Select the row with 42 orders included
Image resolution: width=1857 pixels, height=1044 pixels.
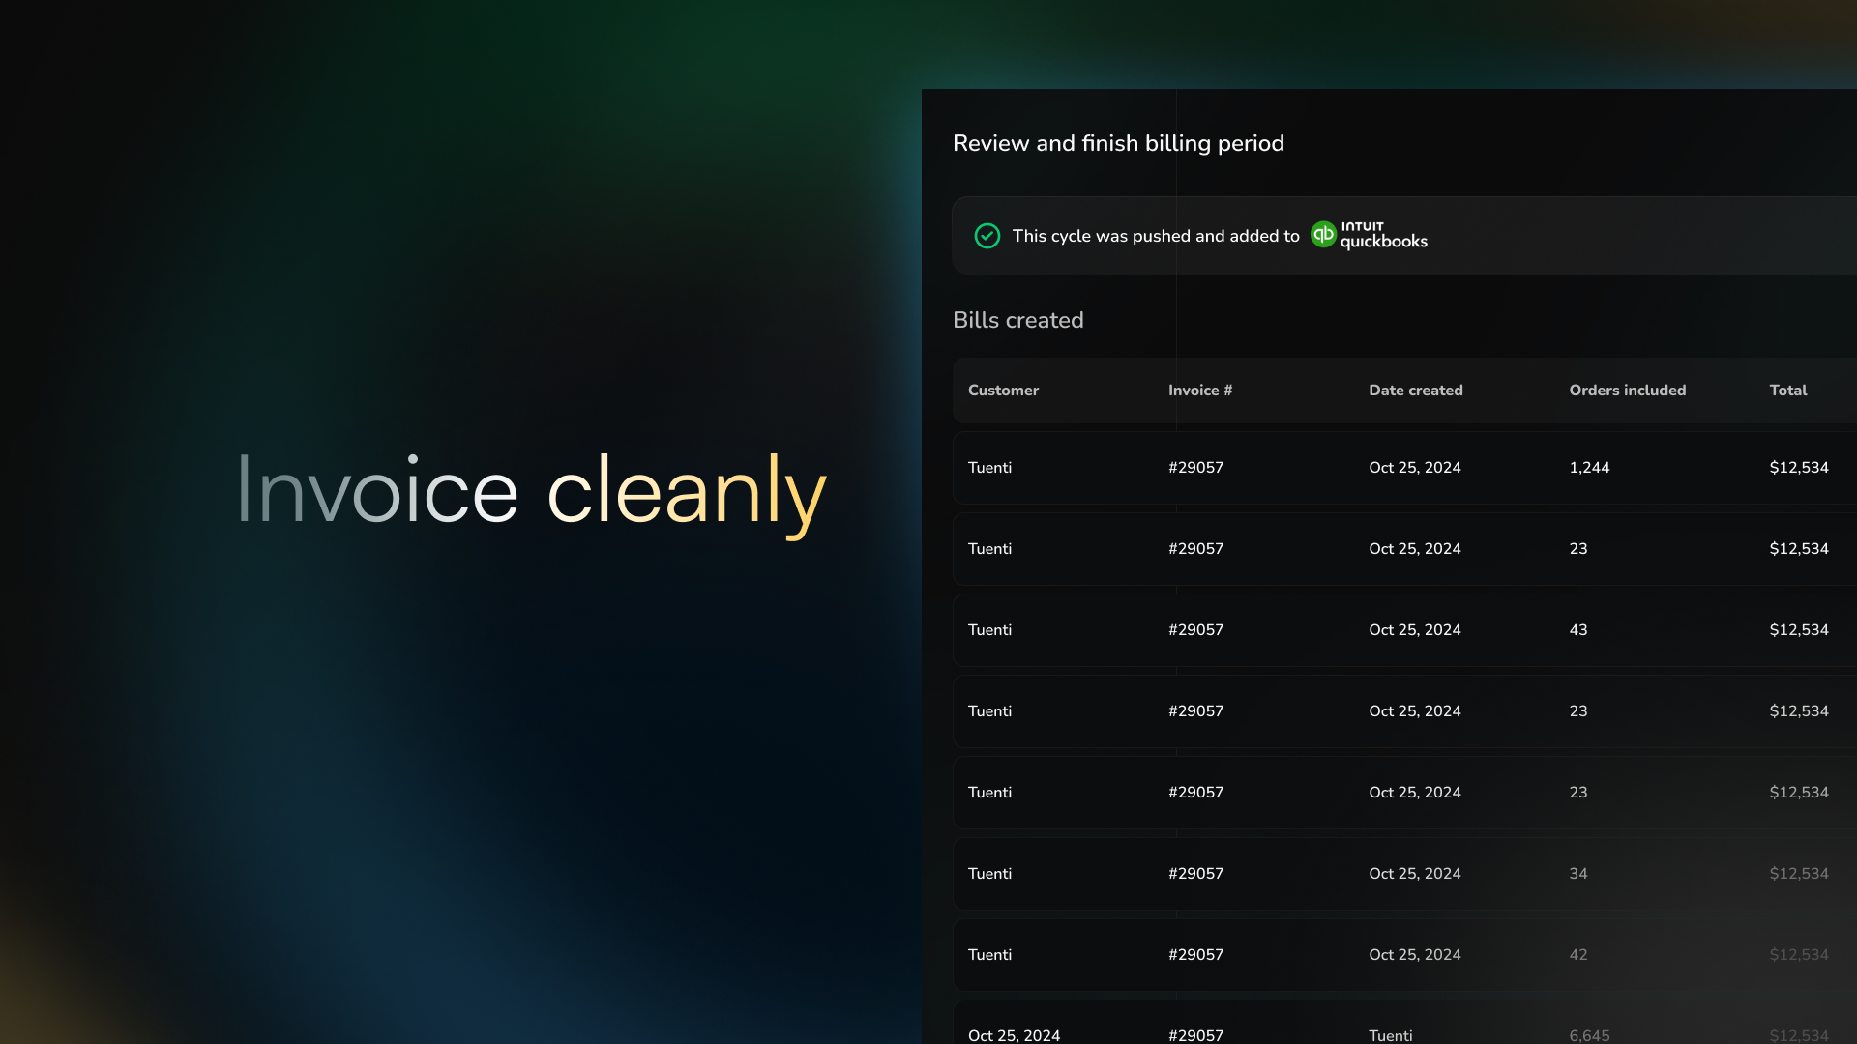click(1577, 955)
